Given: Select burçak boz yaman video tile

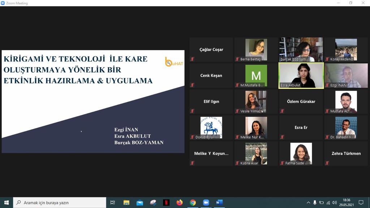Looking at the screenshot, I should [x=301, y=49].
